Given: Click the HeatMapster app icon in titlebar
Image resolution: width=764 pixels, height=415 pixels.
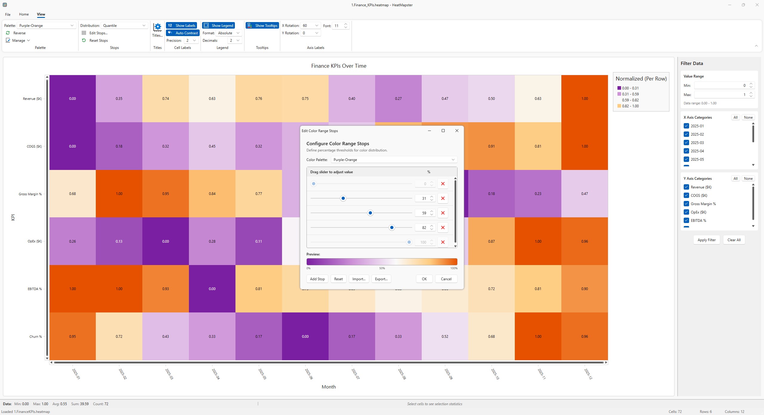Looking at the screenshot, I should [4, 4].
